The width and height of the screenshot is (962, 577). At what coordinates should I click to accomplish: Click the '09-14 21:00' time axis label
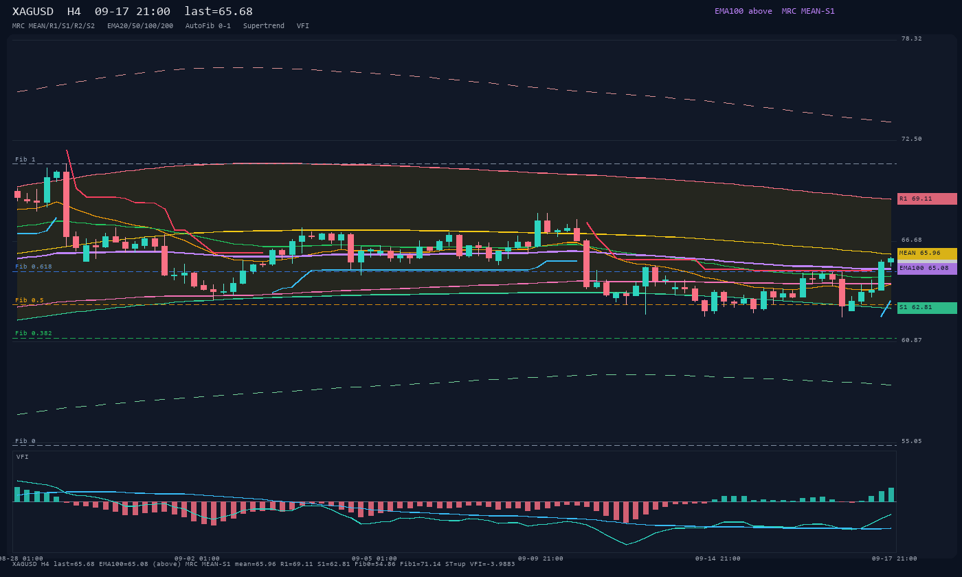pos(718,558)
